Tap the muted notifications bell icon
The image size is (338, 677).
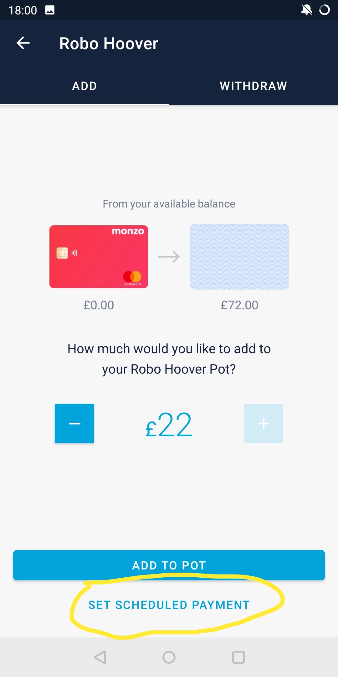[x=306, y=10]
